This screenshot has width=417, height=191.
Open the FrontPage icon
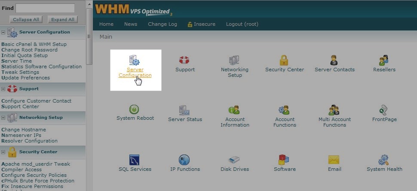(x=384, y=110)
